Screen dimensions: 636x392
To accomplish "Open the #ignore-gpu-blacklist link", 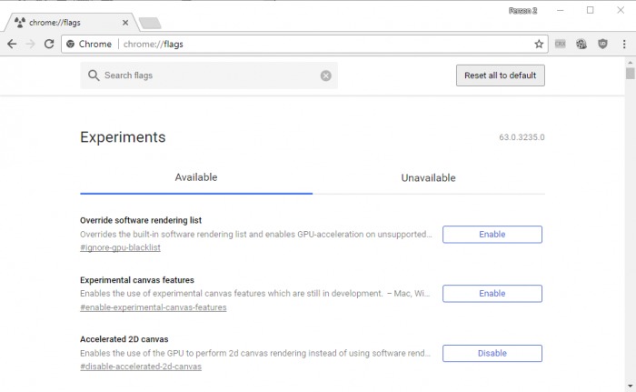I will pyautogui.click(x=120, y=247).
